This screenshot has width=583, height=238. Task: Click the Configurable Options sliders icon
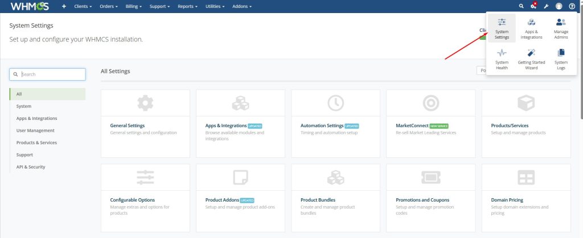[x=145, y=177]
